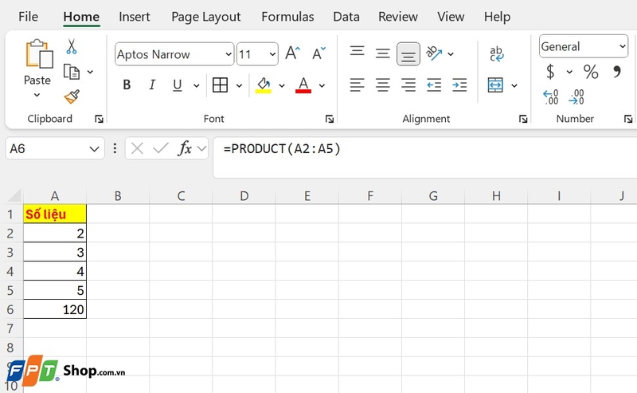The width and height of the screenshot is (637, 393).
Task: Center text horizontally
Action: pyautogui.click(x=383, y=85)
